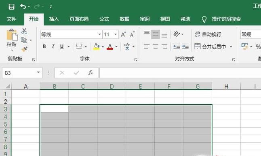Apply the yellow fill color bucket

click(97, 46)
